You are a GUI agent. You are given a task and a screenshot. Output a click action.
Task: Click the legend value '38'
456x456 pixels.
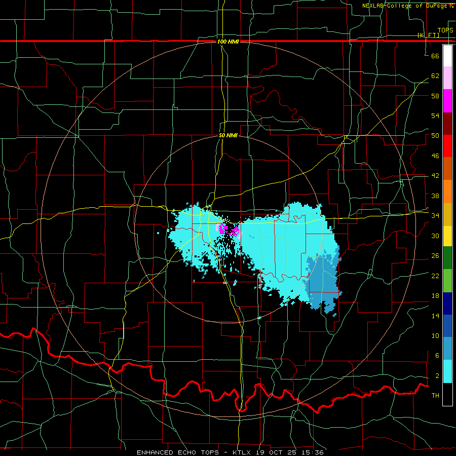coord(435,196)
